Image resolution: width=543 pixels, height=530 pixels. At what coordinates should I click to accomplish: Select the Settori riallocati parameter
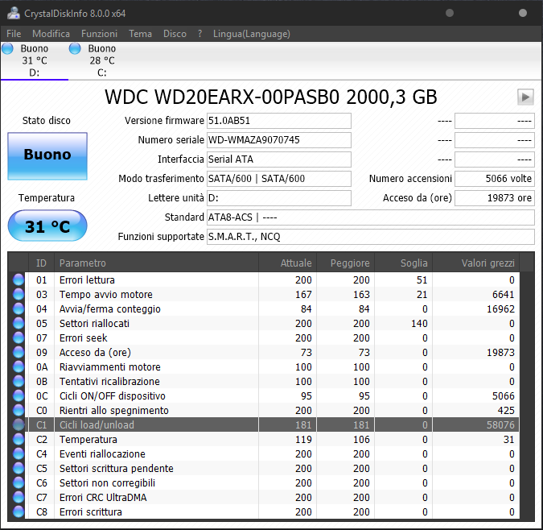point(94,324)
